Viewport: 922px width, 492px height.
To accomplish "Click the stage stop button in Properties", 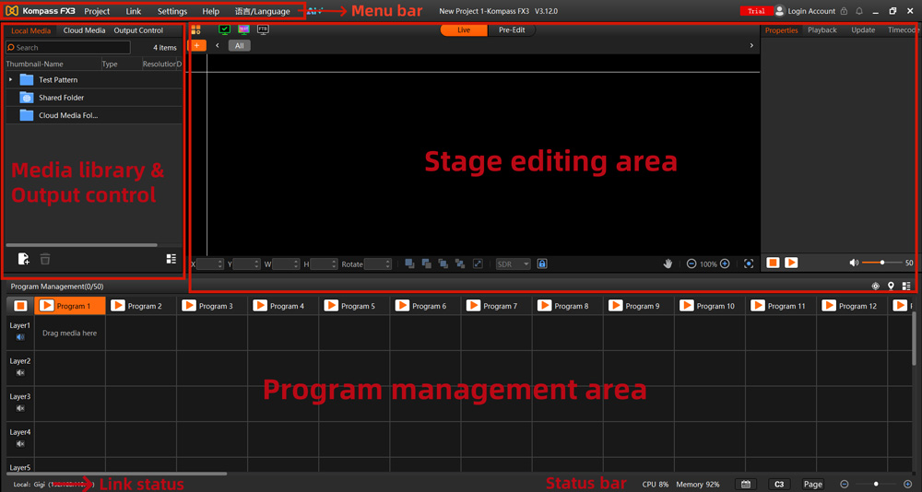I will point(773,263).
